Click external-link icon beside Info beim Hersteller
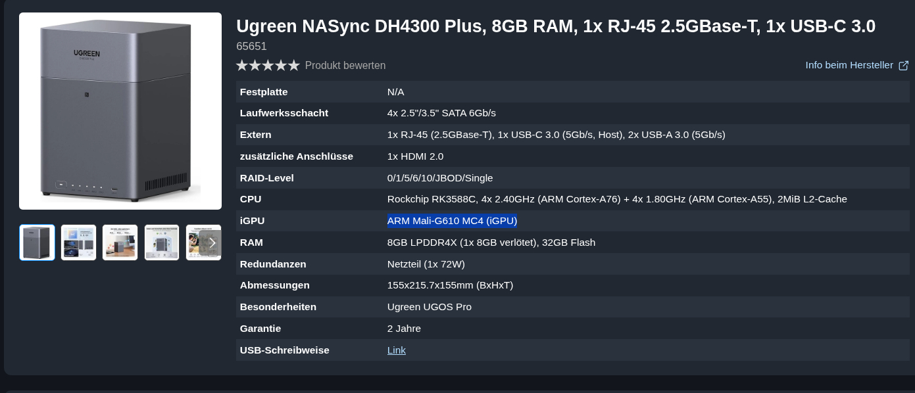The width and height of the screenshot is (915, 393). point(903,66)
